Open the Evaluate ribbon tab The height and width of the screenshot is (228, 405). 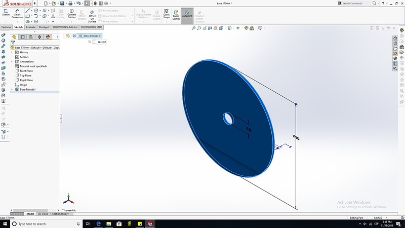click(x=31, y=27)
